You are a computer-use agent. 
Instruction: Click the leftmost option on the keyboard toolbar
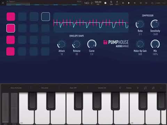click(x=16, y=88)
